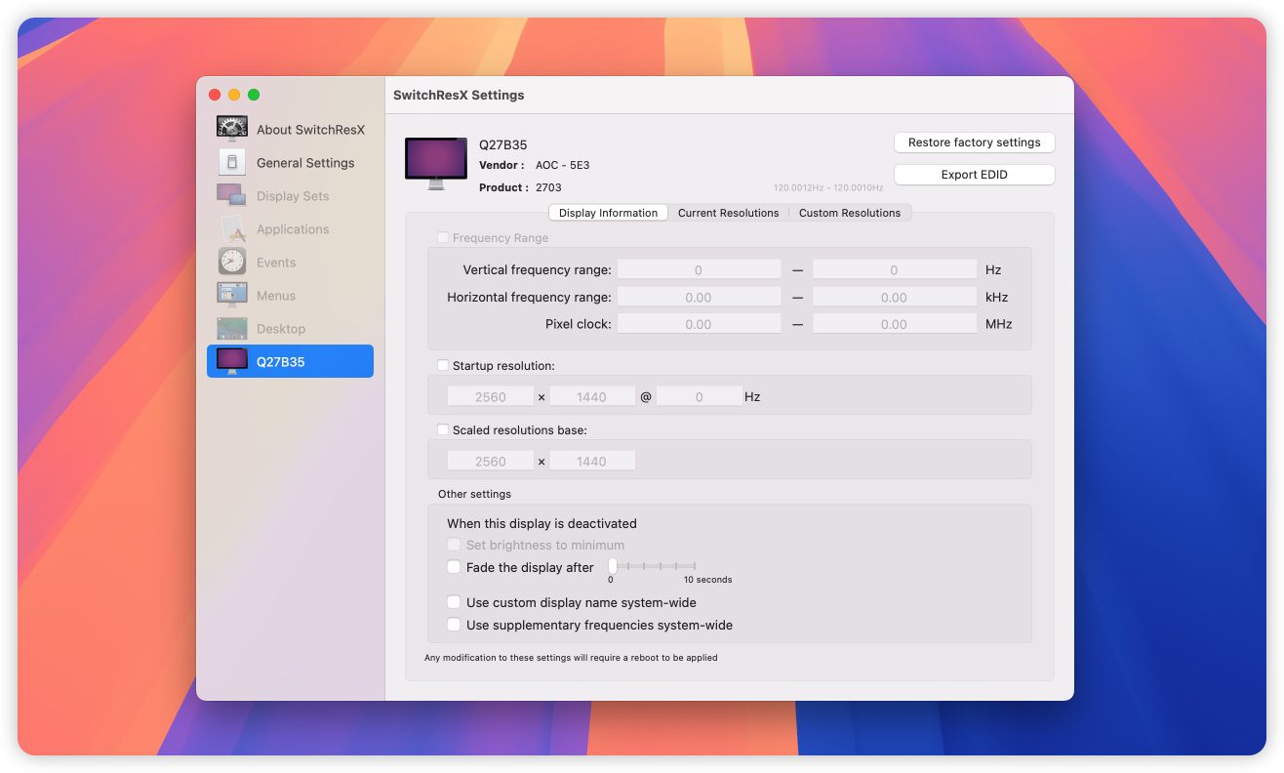Image resolution: width=1284 pixels, height=773 pixels.
Task: Click the fade display seconds slider
Action: pos(653,566)
